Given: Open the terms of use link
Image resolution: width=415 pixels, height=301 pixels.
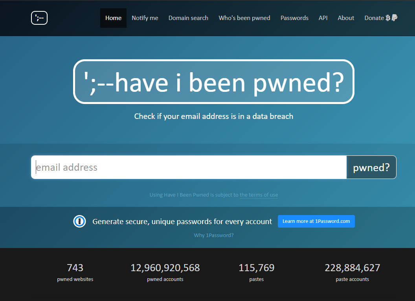Looking at the screenshot, I should point(259,195).
